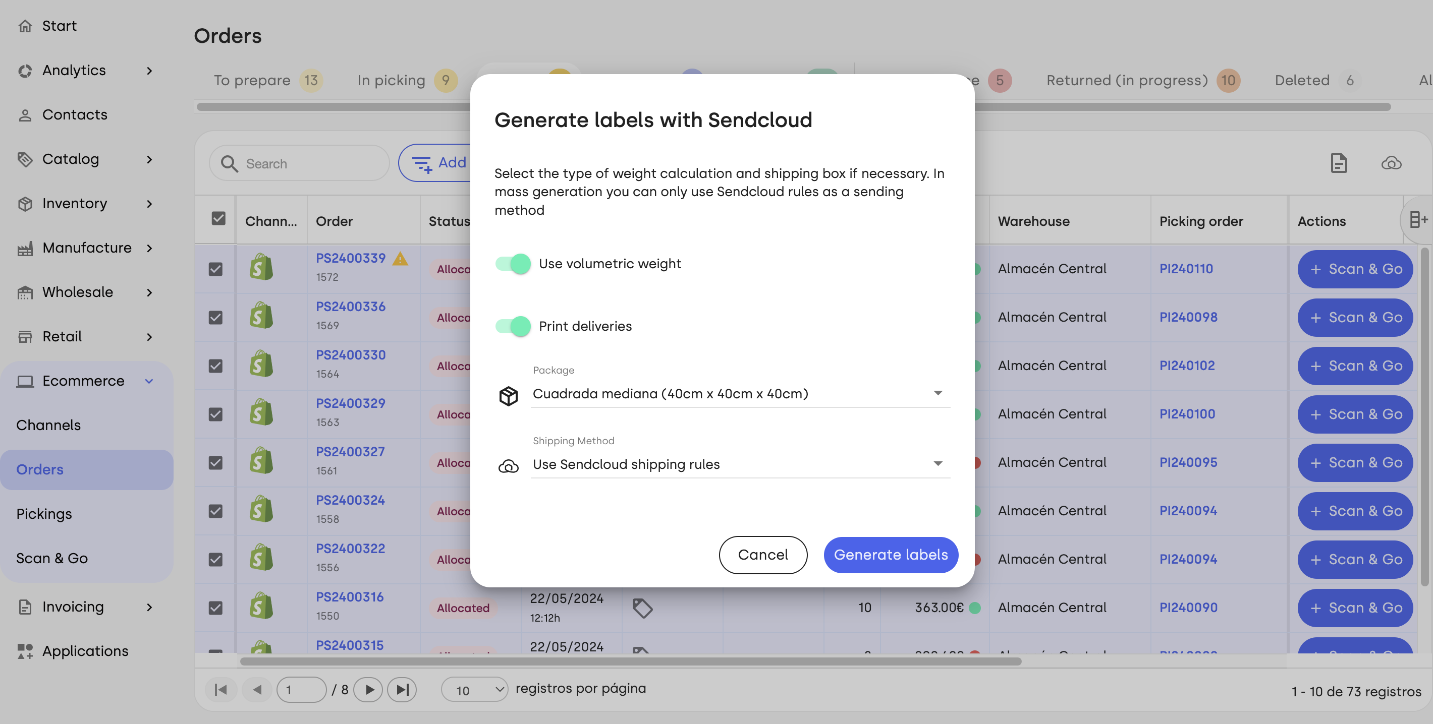Click the tabs horizontal scrollbar
Image resolution: width=1433 pixels, height=724 pixels.
793,107
